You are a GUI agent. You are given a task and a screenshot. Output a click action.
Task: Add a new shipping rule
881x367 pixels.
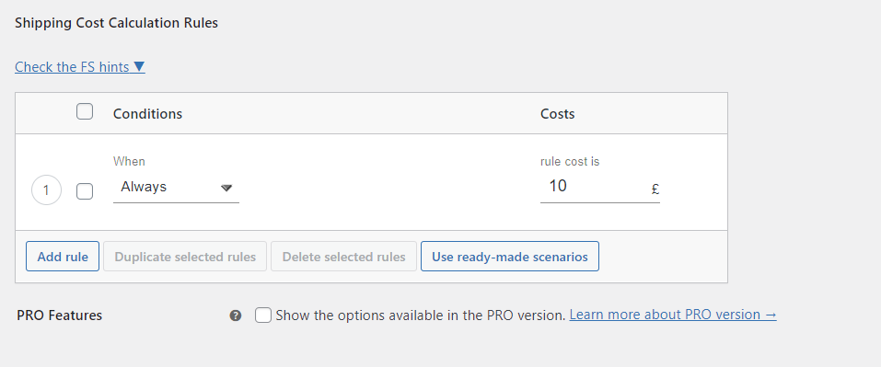coord(63,257)
